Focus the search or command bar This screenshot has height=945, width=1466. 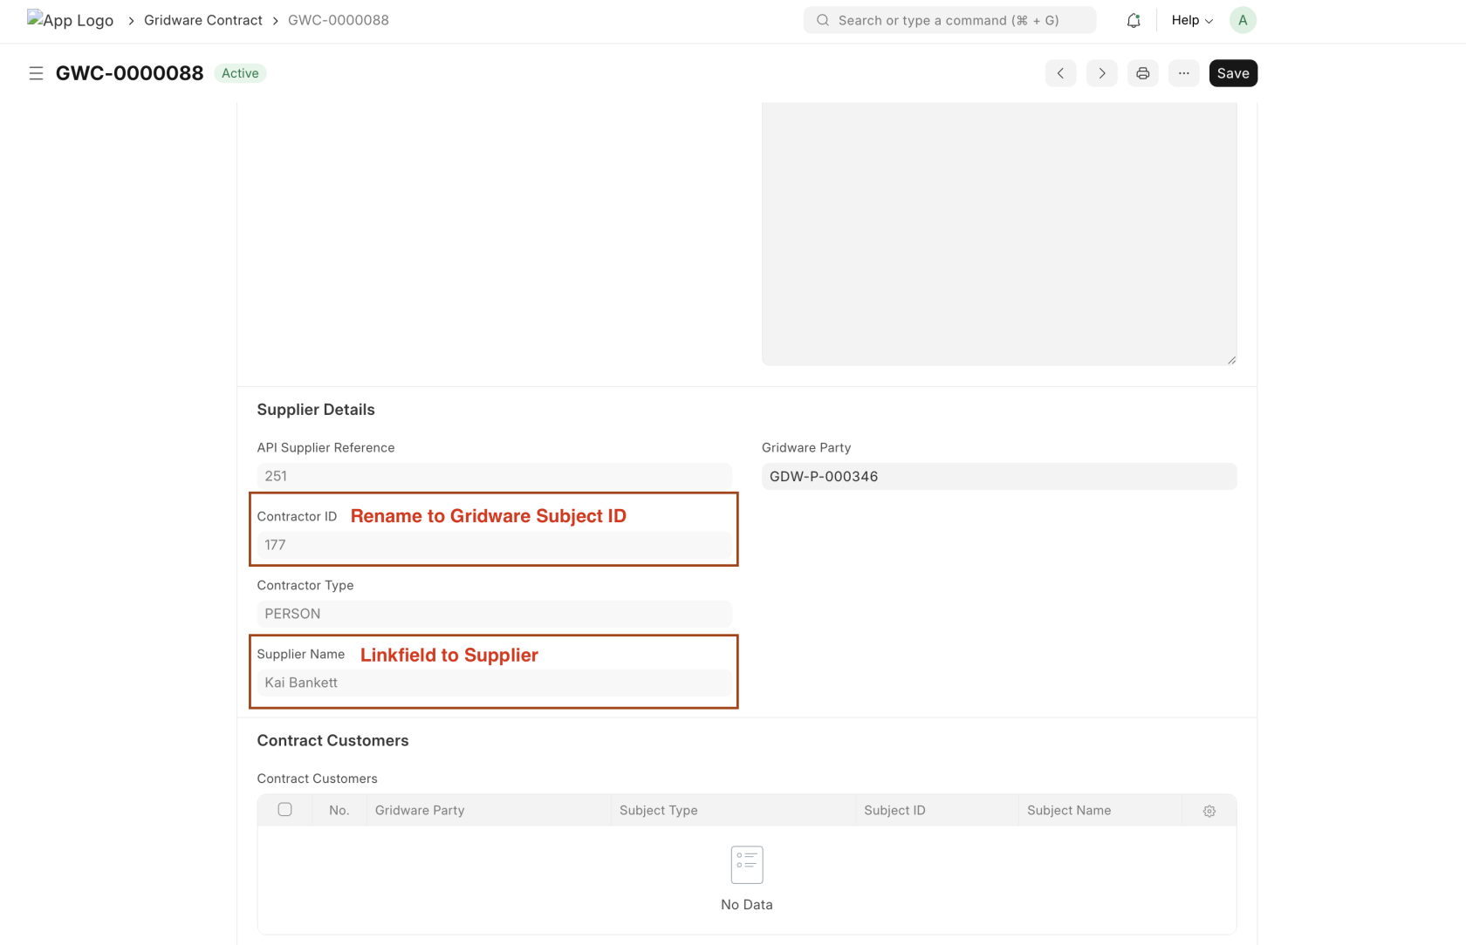(x=949, y=20)
